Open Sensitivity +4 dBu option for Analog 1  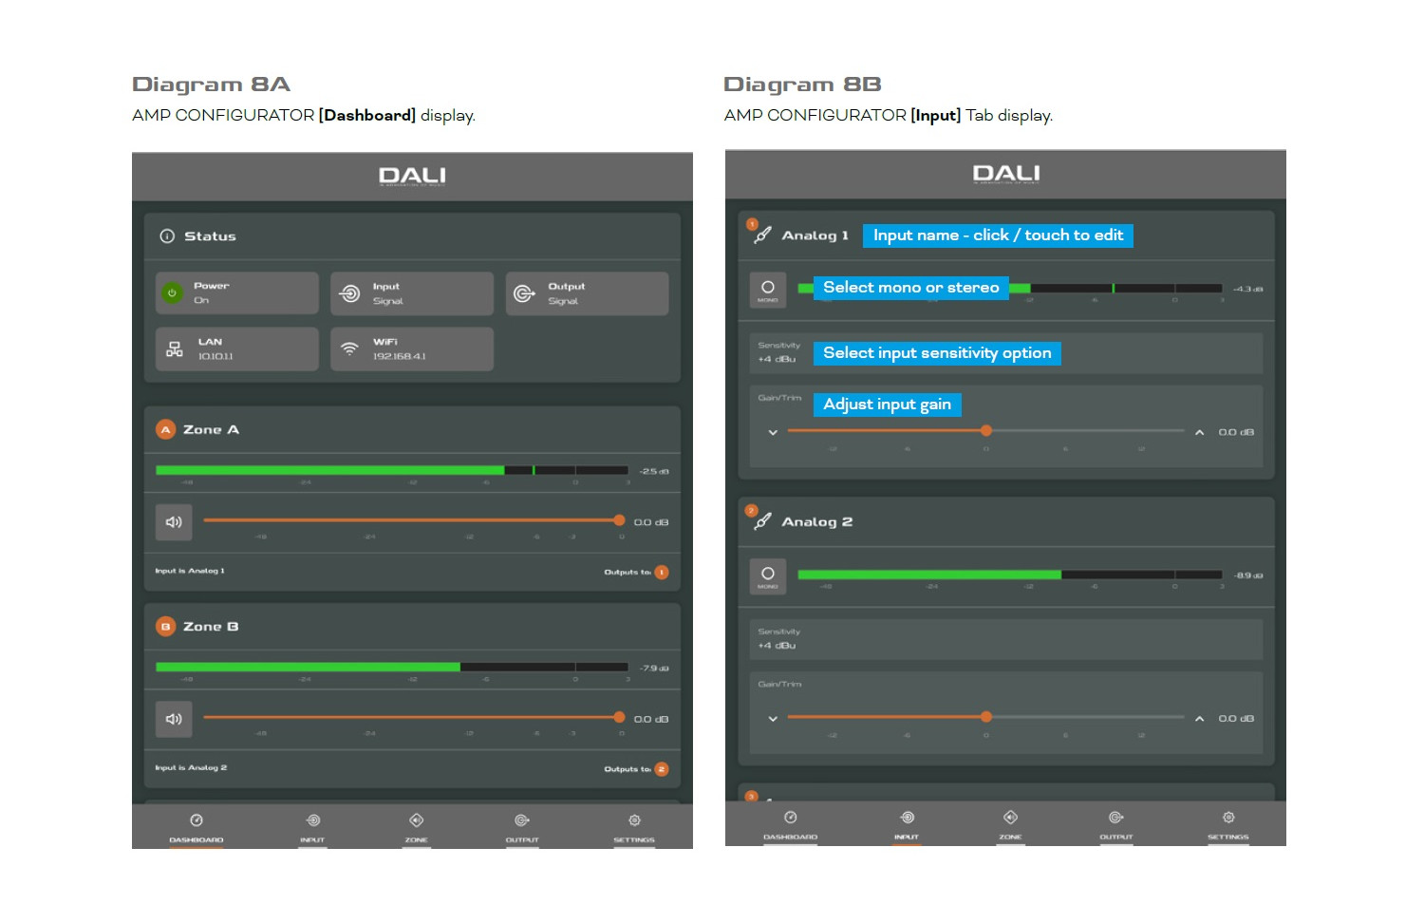tap(1006, 353)
